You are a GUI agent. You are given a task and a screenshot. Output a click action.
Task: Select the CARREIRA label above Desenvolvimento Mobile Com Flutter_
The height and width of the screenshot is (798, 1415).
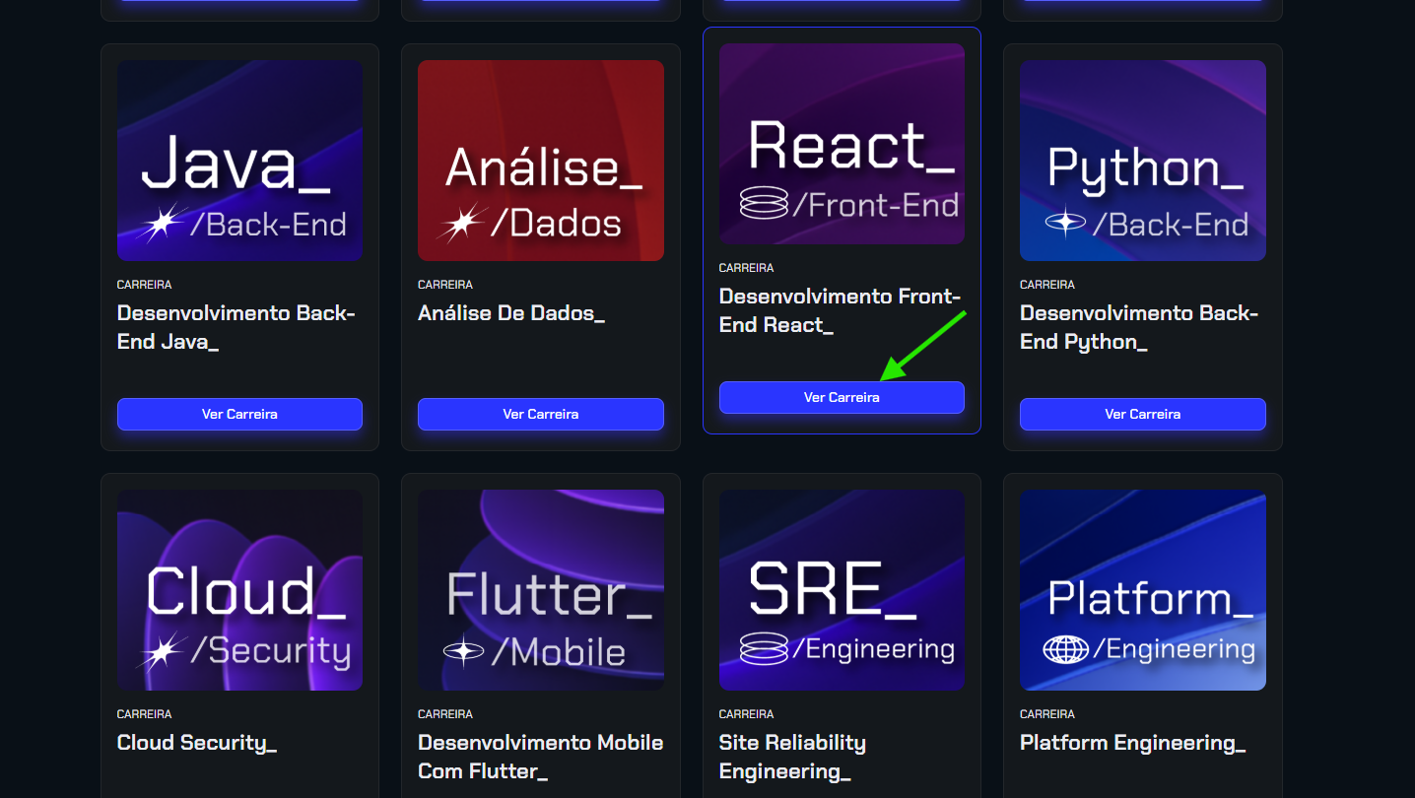click(x=445, y=714)
